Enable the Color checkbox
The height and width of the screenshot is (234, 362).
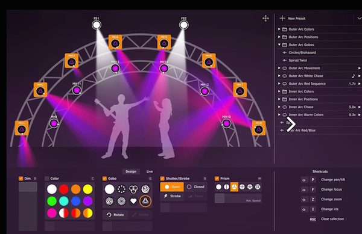point(47,179)
